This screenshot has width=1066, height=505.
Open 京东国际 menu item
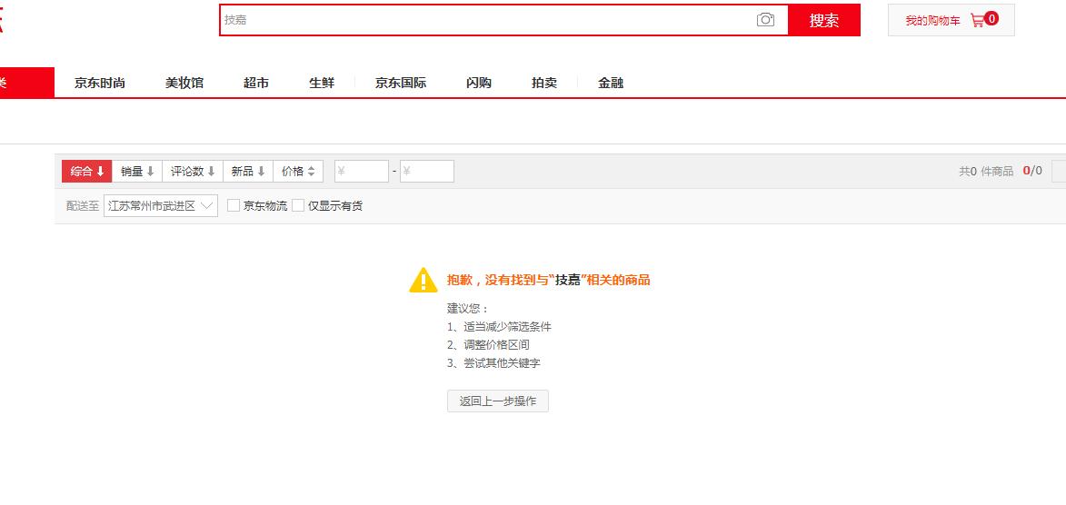401,83
